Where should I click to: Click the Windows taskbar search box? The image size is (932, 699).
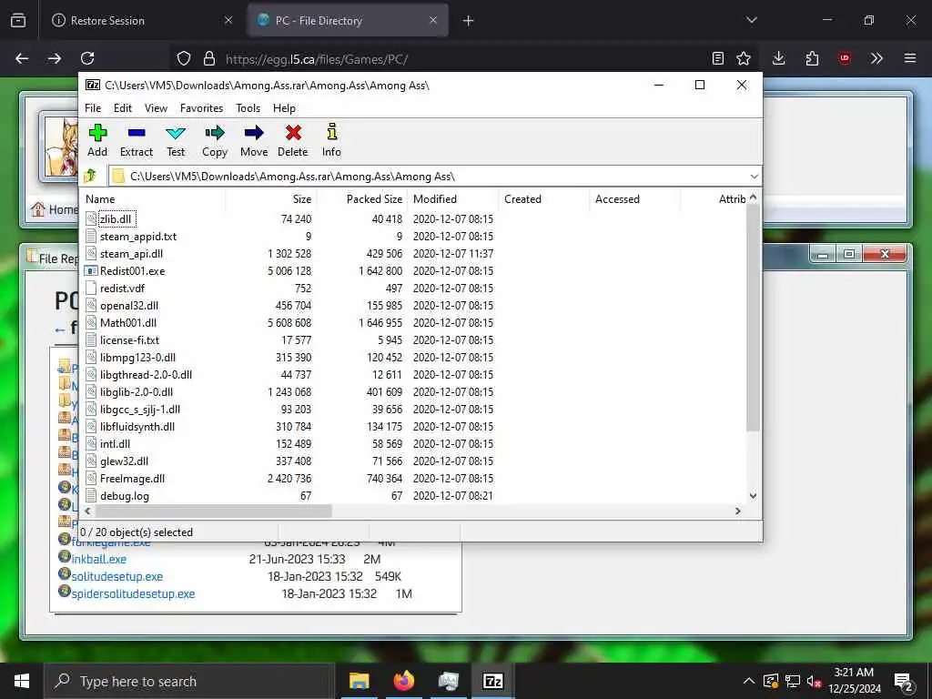click(189, 681)
